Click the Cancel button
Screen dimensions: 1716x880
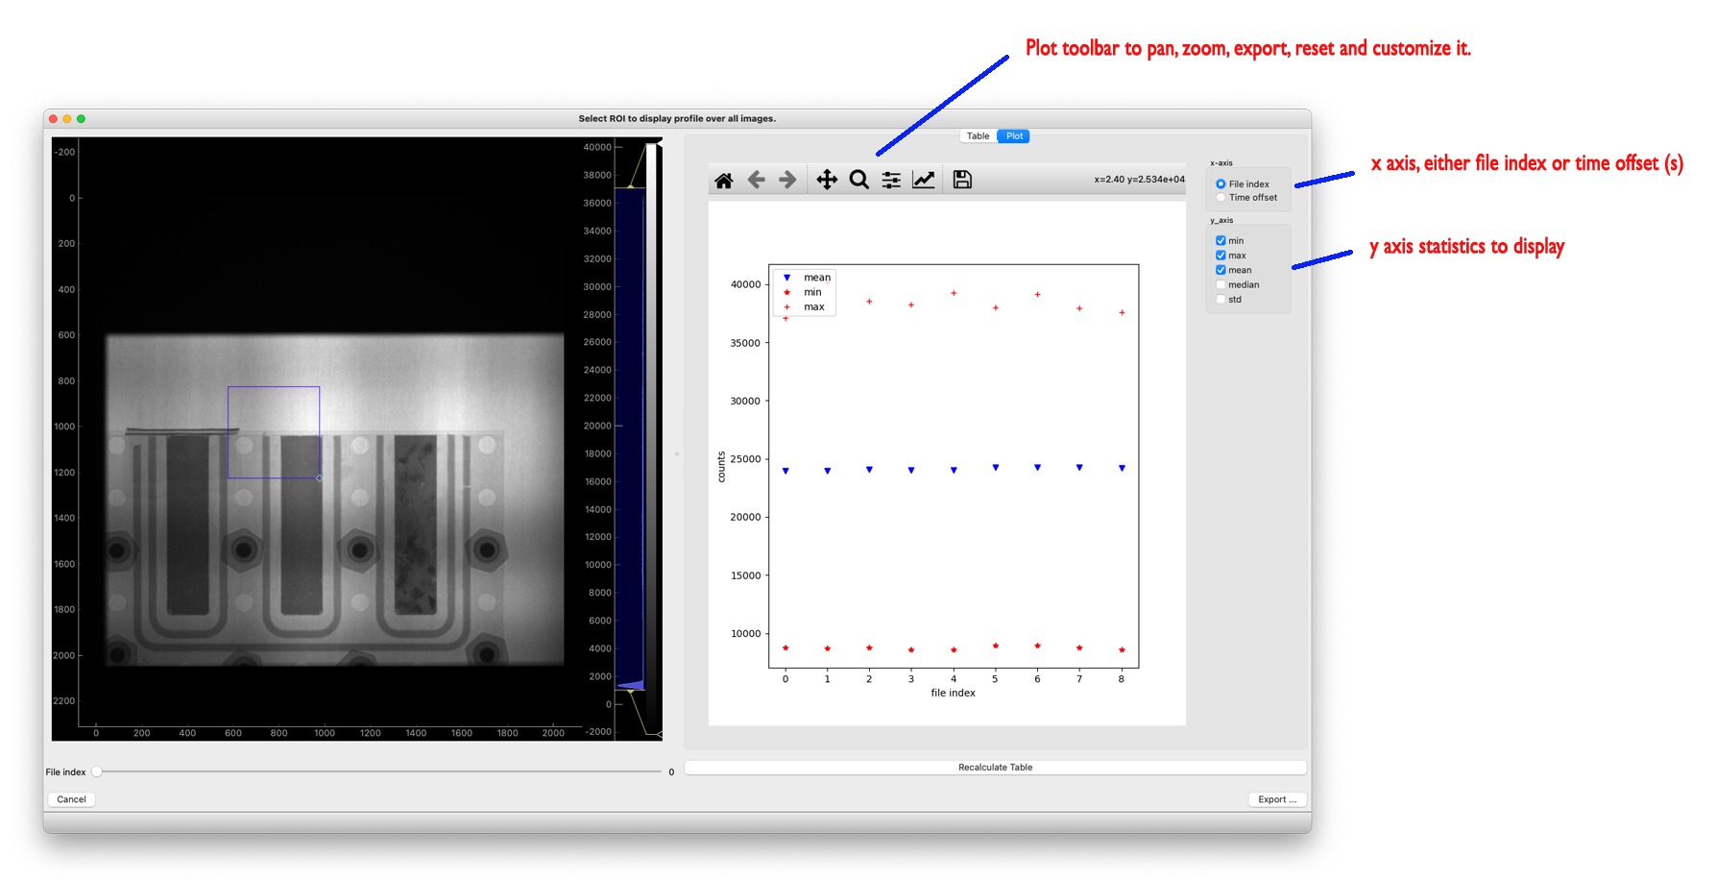pyautogui.click(x=71, y=799)
